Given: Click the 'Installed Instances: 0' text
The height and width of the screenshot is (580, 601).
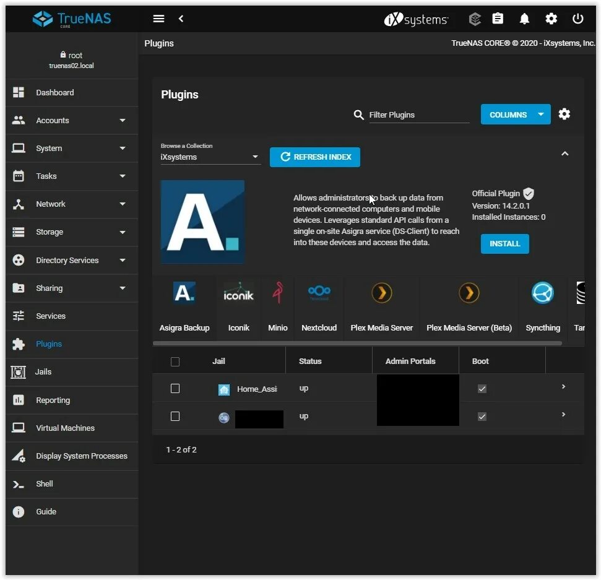Looking at the screenshot, I should point(509,217).
